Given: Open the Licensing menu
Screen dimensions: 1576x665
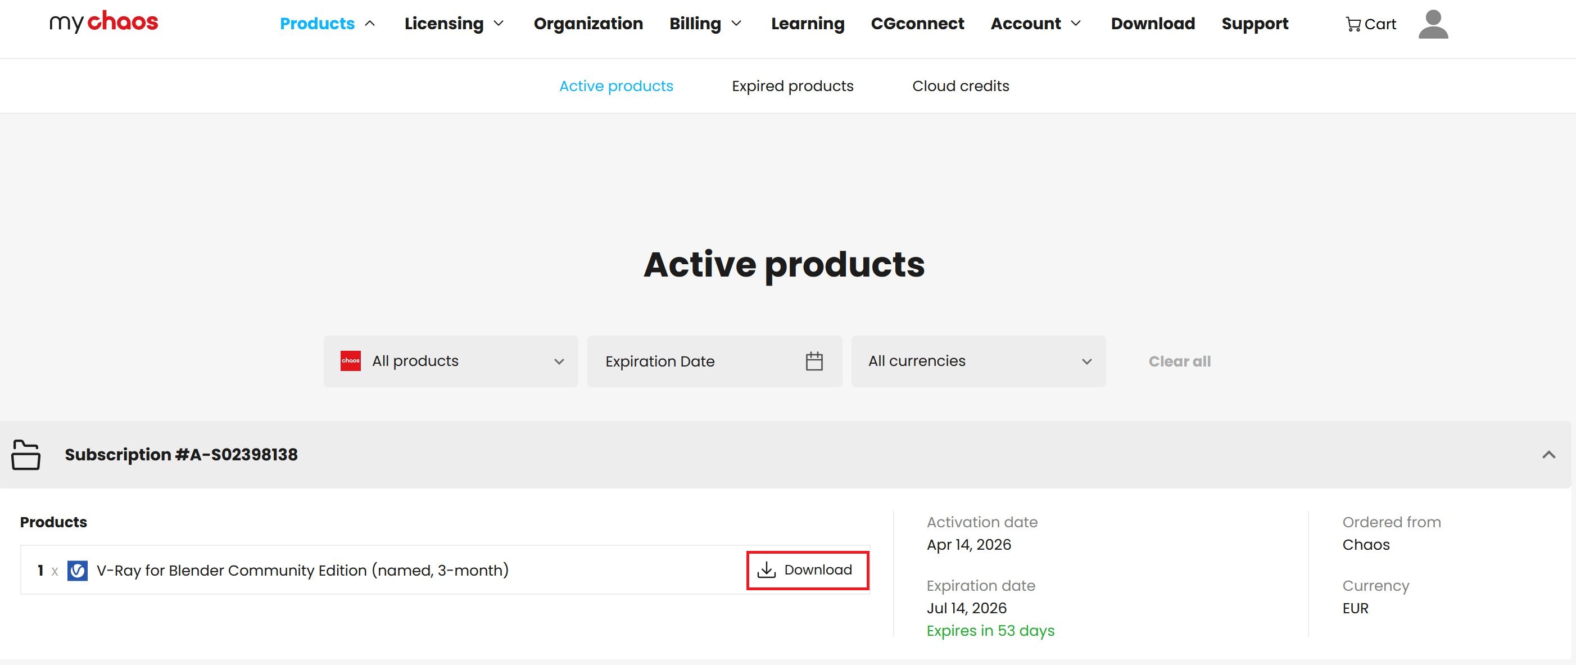Looking at the screenshot, I should (454, 23).
